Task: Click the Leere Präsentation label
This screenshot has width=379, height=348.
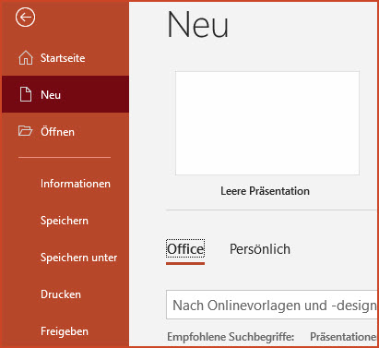Action: [265, 191]
